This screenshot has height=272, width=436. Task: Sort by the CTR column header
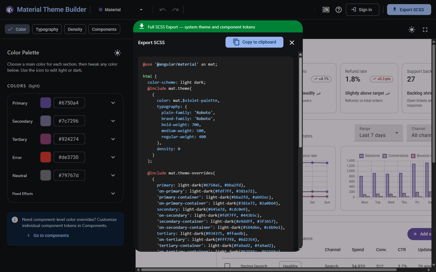[402, 250]
